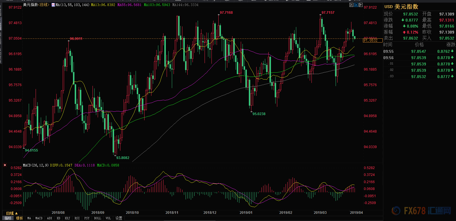The width and height of the screenshot is (456, 221).
Task: Switch indicator to BOLL
Action: point(97,218)
